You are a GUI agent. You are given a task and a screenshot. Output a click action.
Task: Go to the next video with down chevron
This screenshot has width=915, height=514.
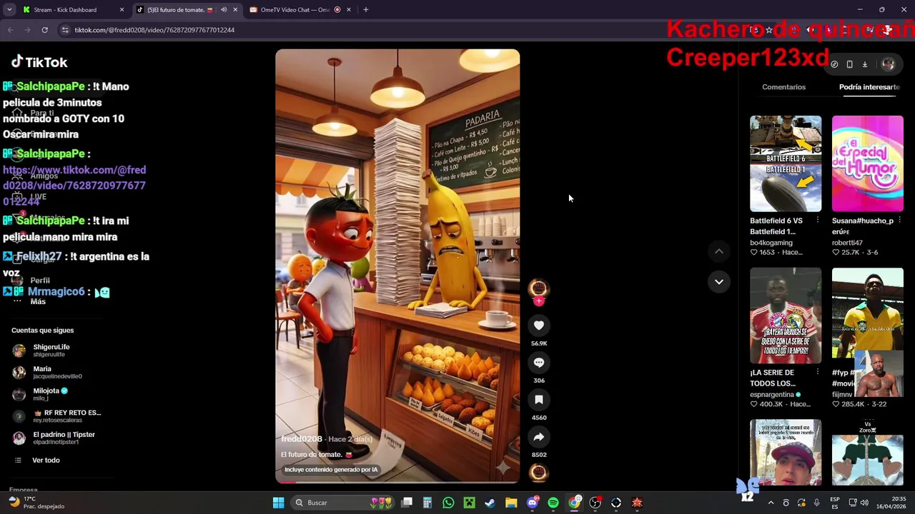(x=719, y=282)
